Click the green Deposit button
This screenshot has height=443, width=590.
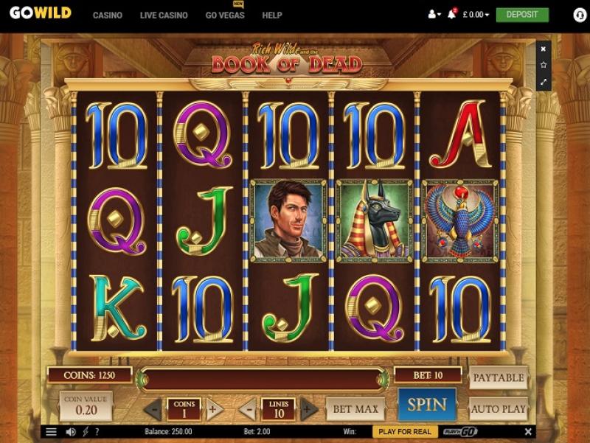point(522,15)
